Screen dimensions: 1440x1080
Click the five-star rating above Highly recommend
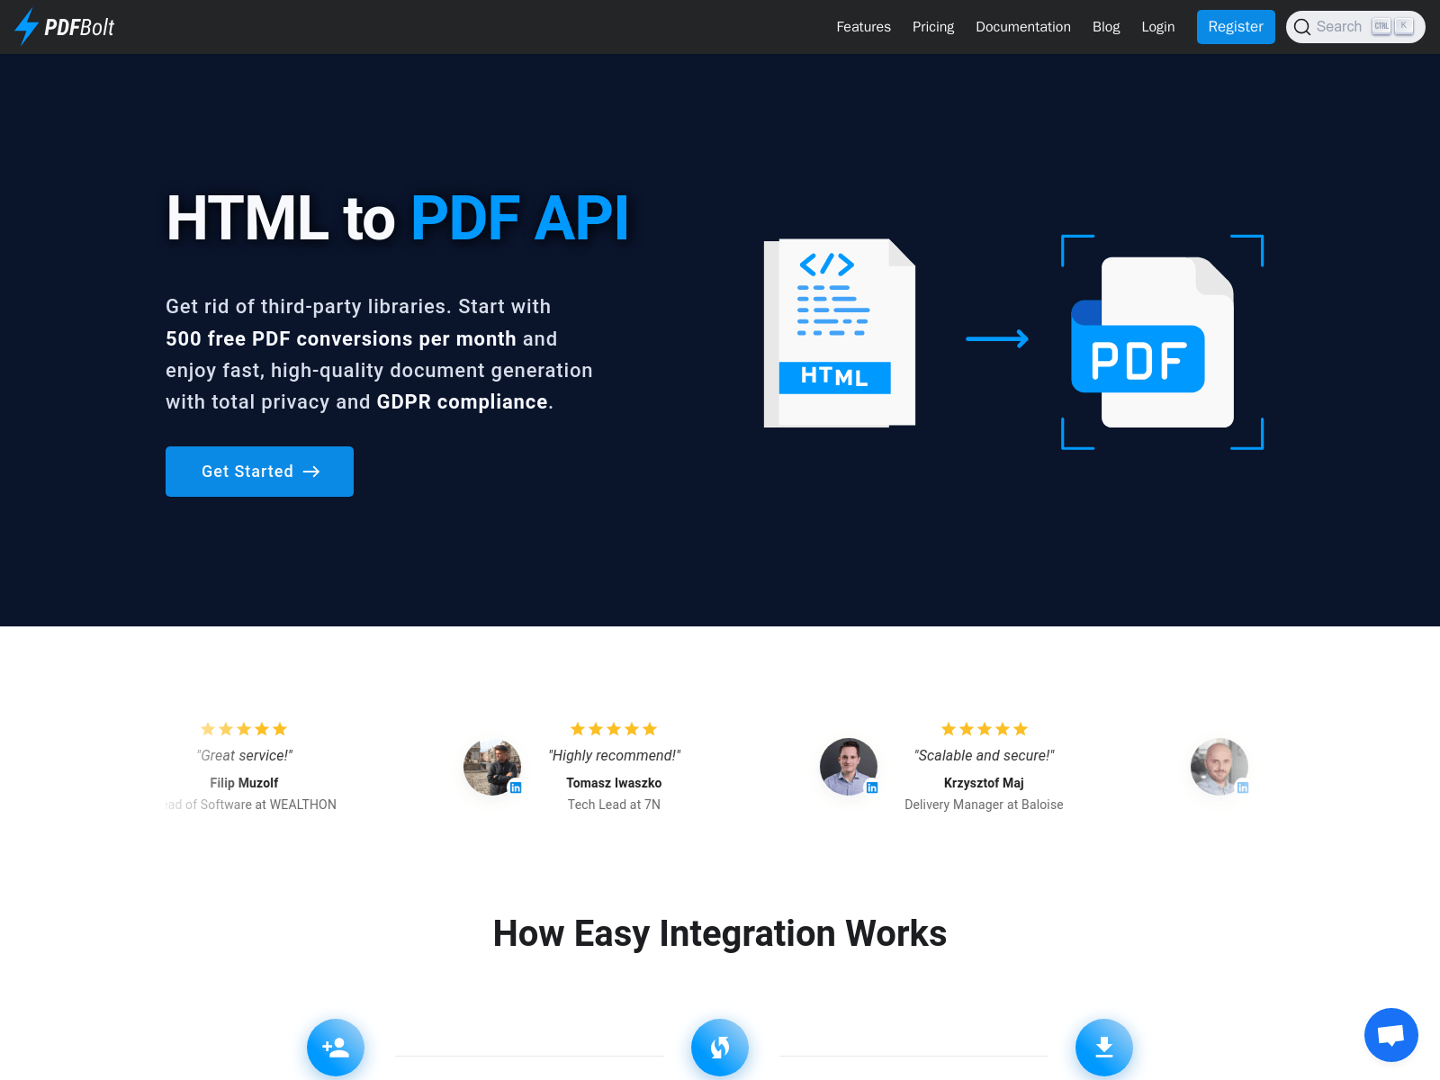pyautogui.click(x=614, y=729)
